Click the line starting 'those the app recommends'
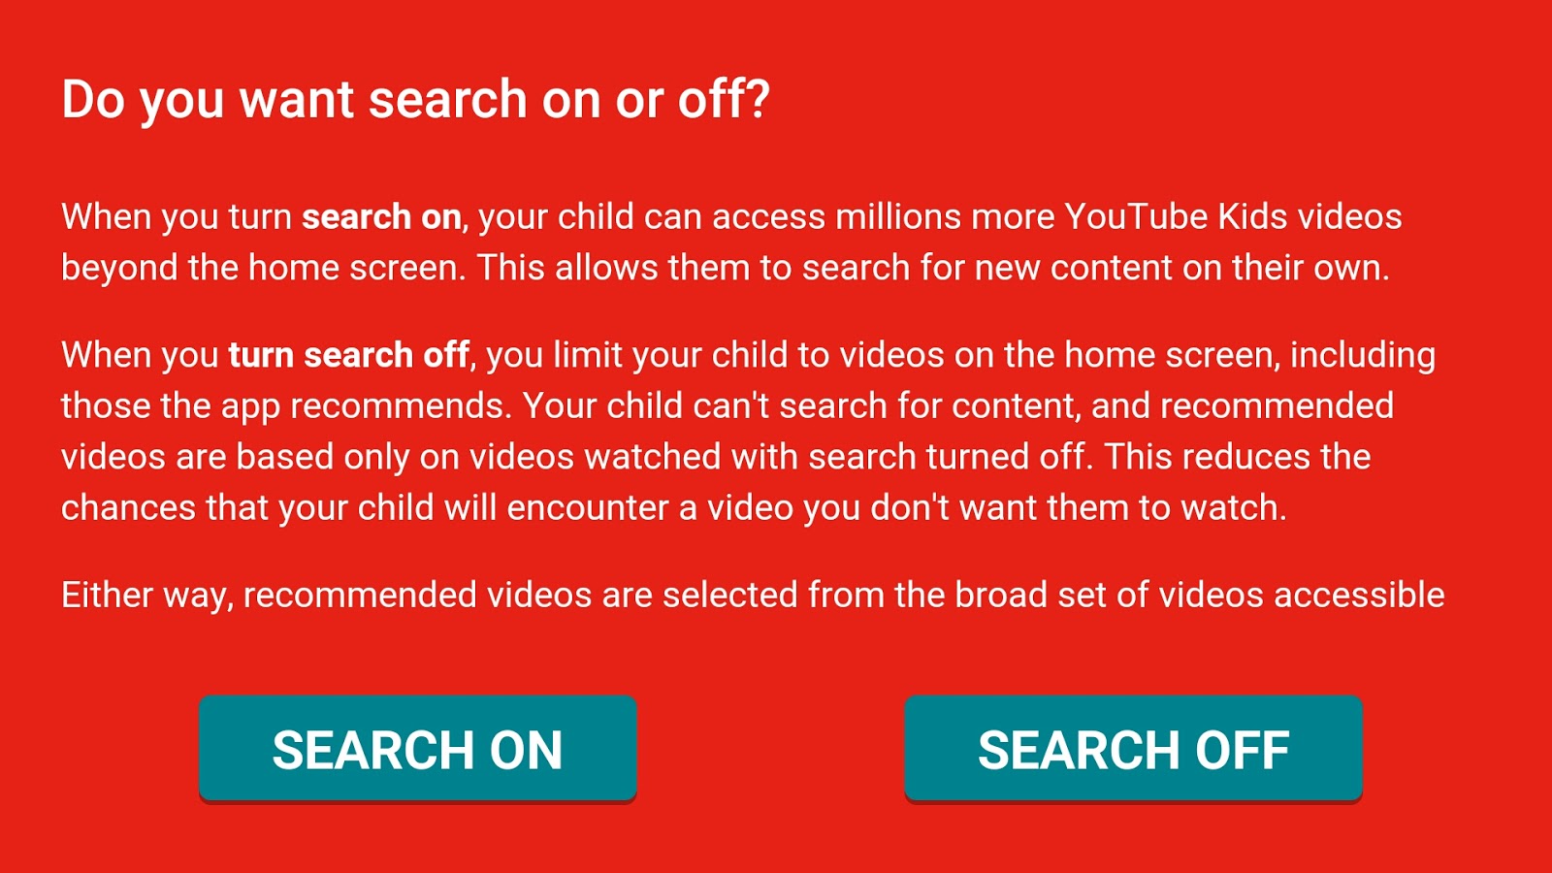The width and height of the screenshot is (1552, 873). (x=727, y=405)
